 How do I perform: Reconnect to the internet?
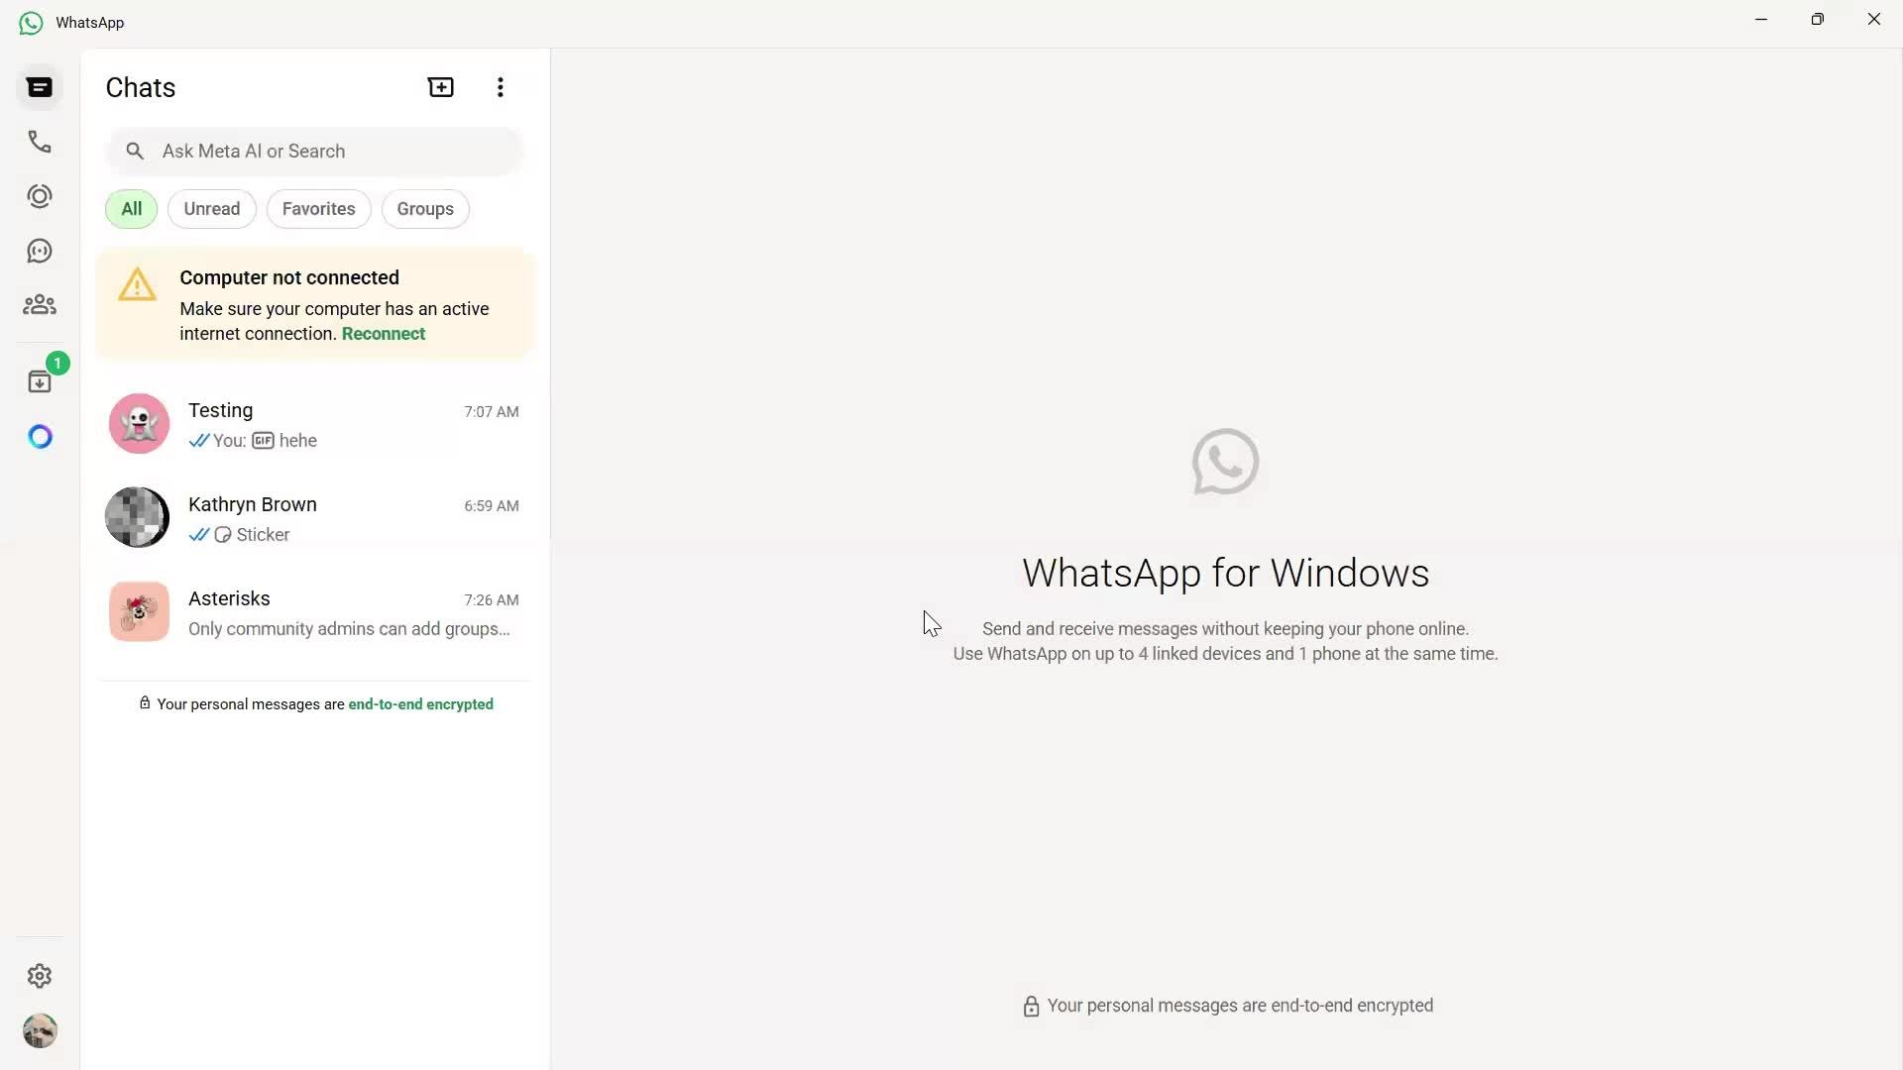click(x=383, y=334)
